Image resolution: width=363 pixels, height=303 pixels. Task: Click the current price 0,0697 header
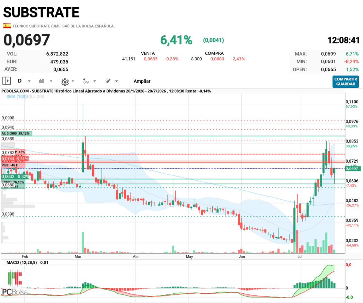[27, 40]
